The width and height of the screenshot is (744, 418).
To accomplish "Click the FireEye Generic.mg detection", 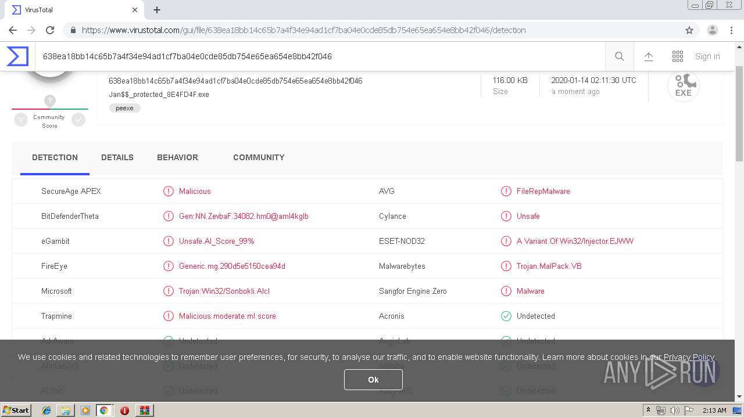I will [x=232, y=266].
